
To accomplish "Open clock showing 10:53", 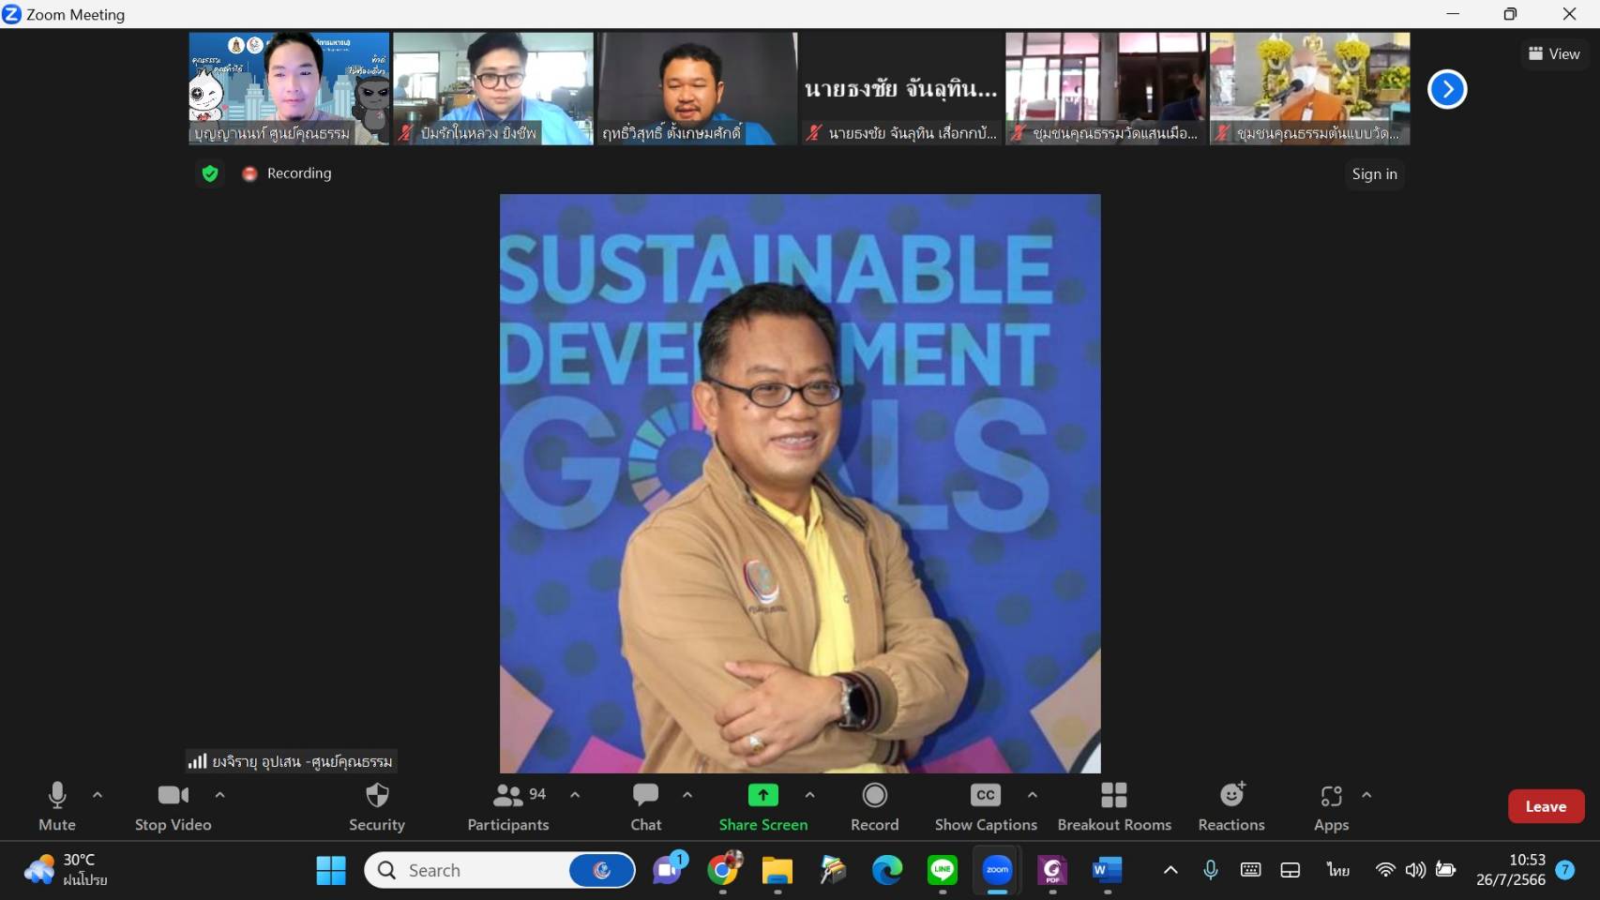I will pyautogui.click(x=1511, y=869).
